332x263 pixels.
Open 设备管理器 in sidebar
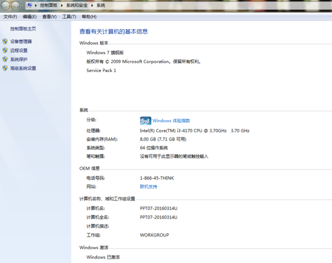pos(21,42)
